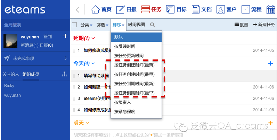The image size is (277, 140).
Task: Select 按任务到期时间(最早) option
Action: 136,93
